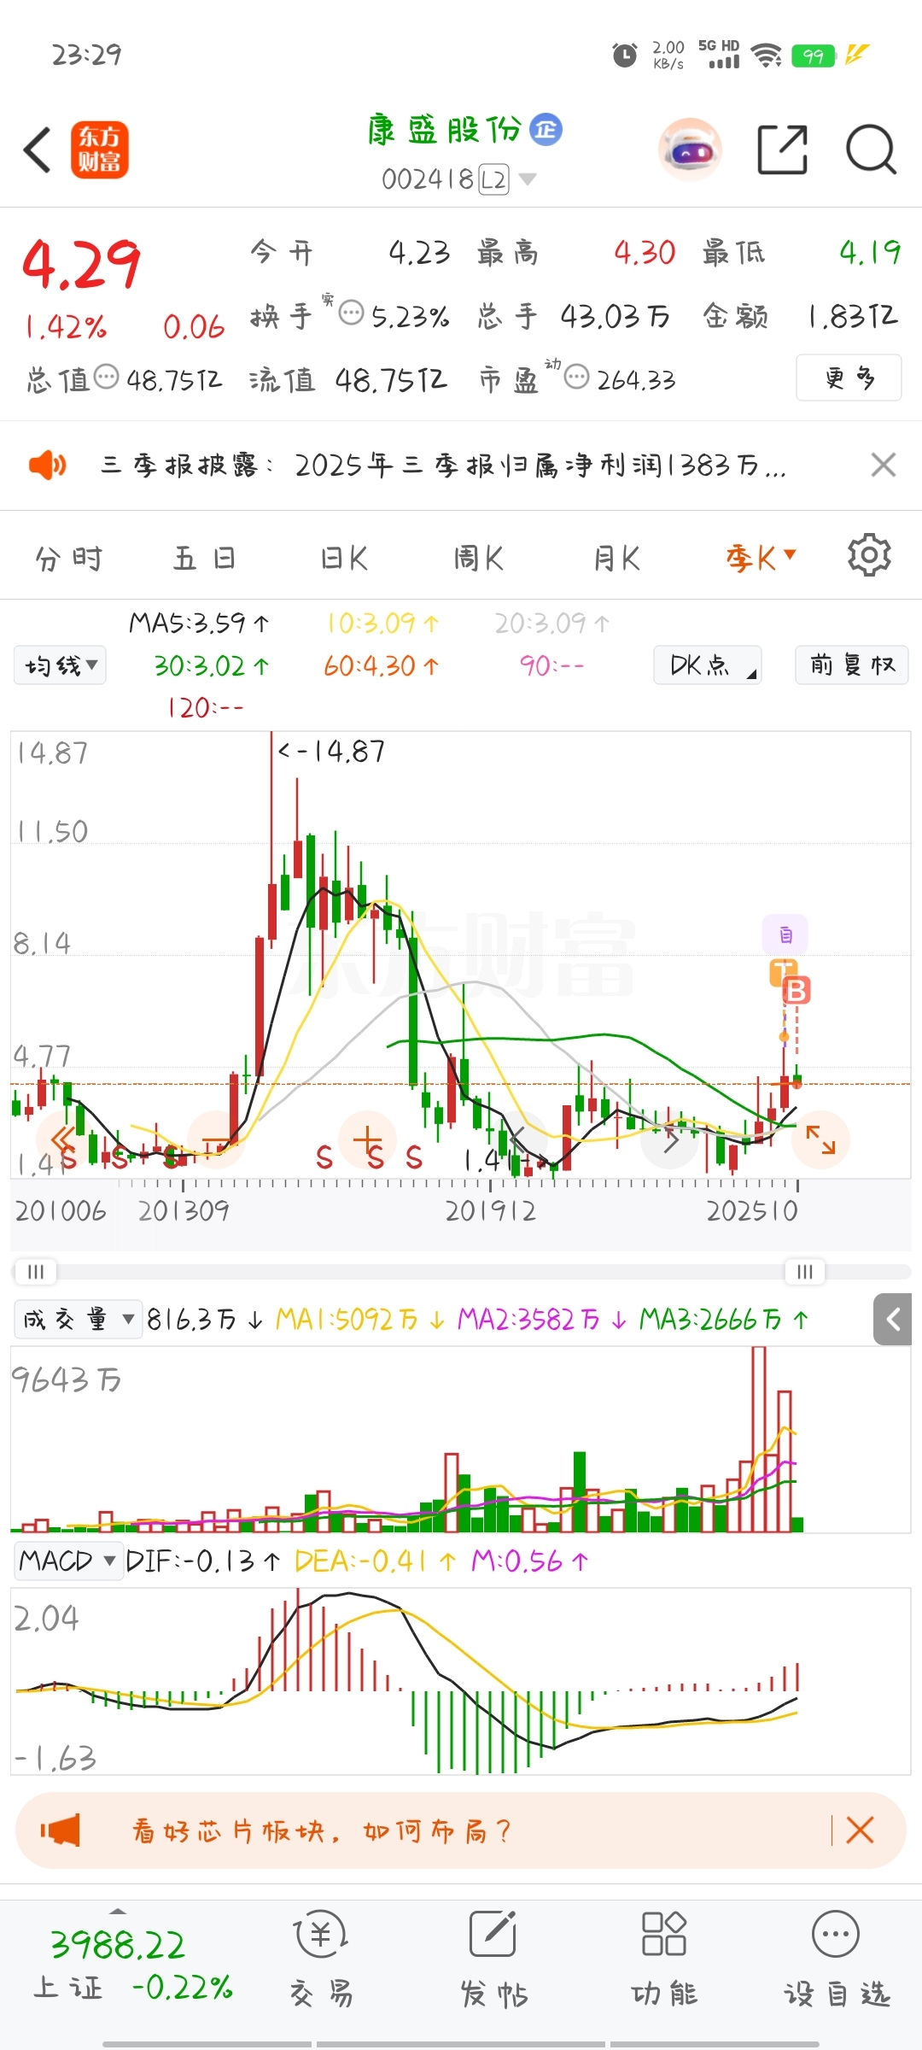Tap the Wi-Fi status bar icon
Viewport: 922px width, 2050px height.
pyautogui.click(x=766, y=56)
